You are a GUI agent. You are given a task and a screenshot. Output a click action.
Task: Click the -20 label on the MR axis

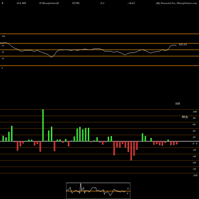194,150
